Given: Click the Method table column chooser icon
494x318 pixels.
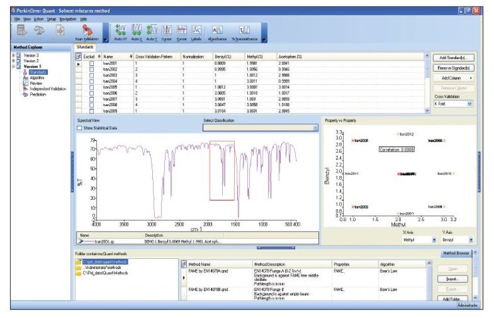Looking at the screenshot, I should (x=184, y=264).
